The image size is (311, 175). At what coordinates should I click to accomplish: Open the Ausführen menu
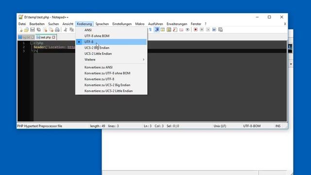155,24
